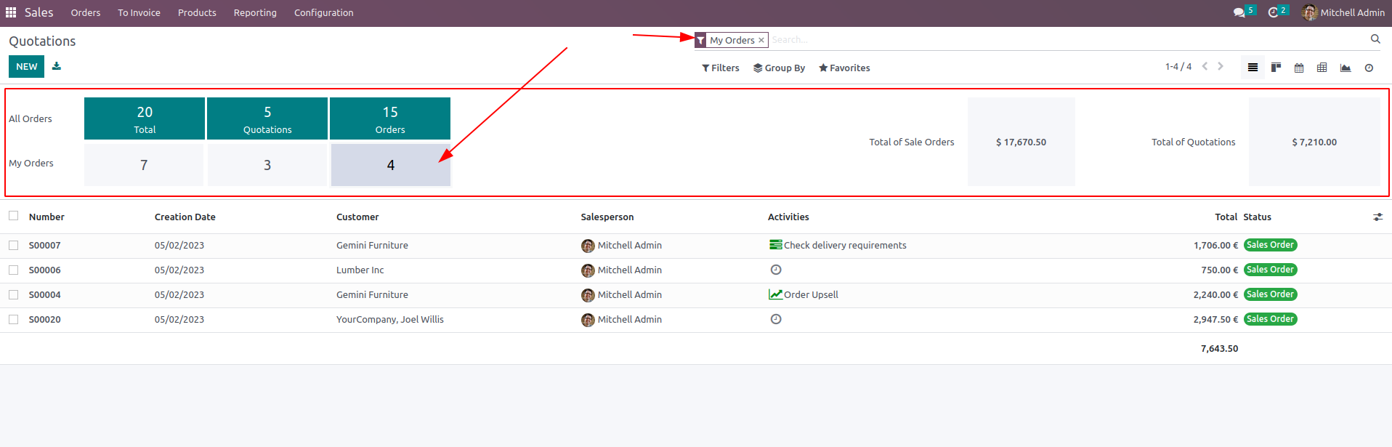
Task: Click the 1-4 / 4 pager counter
Action: click(x=1178, y=66)
